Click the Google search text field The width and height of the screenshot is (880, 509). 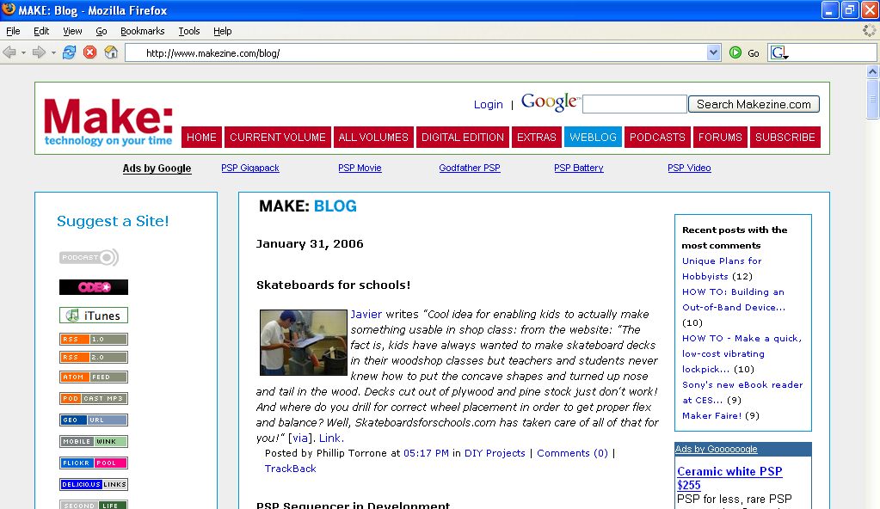click(x=635, y=104)
